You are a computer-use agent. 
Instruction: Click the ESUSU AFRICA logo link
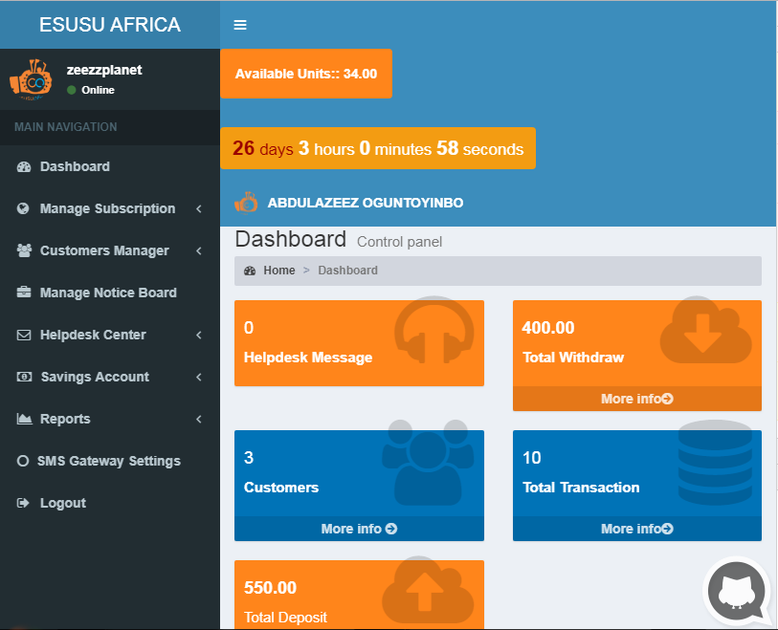[110, 24]
